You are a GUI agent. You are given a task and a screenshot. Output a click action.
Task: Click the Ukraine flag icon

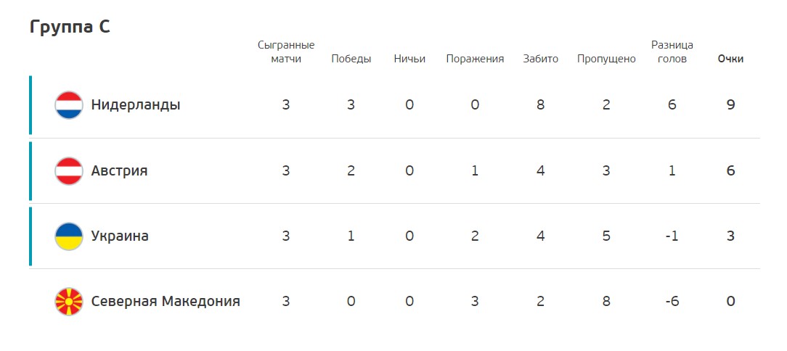pyautogui.click(x=69, y=236)
